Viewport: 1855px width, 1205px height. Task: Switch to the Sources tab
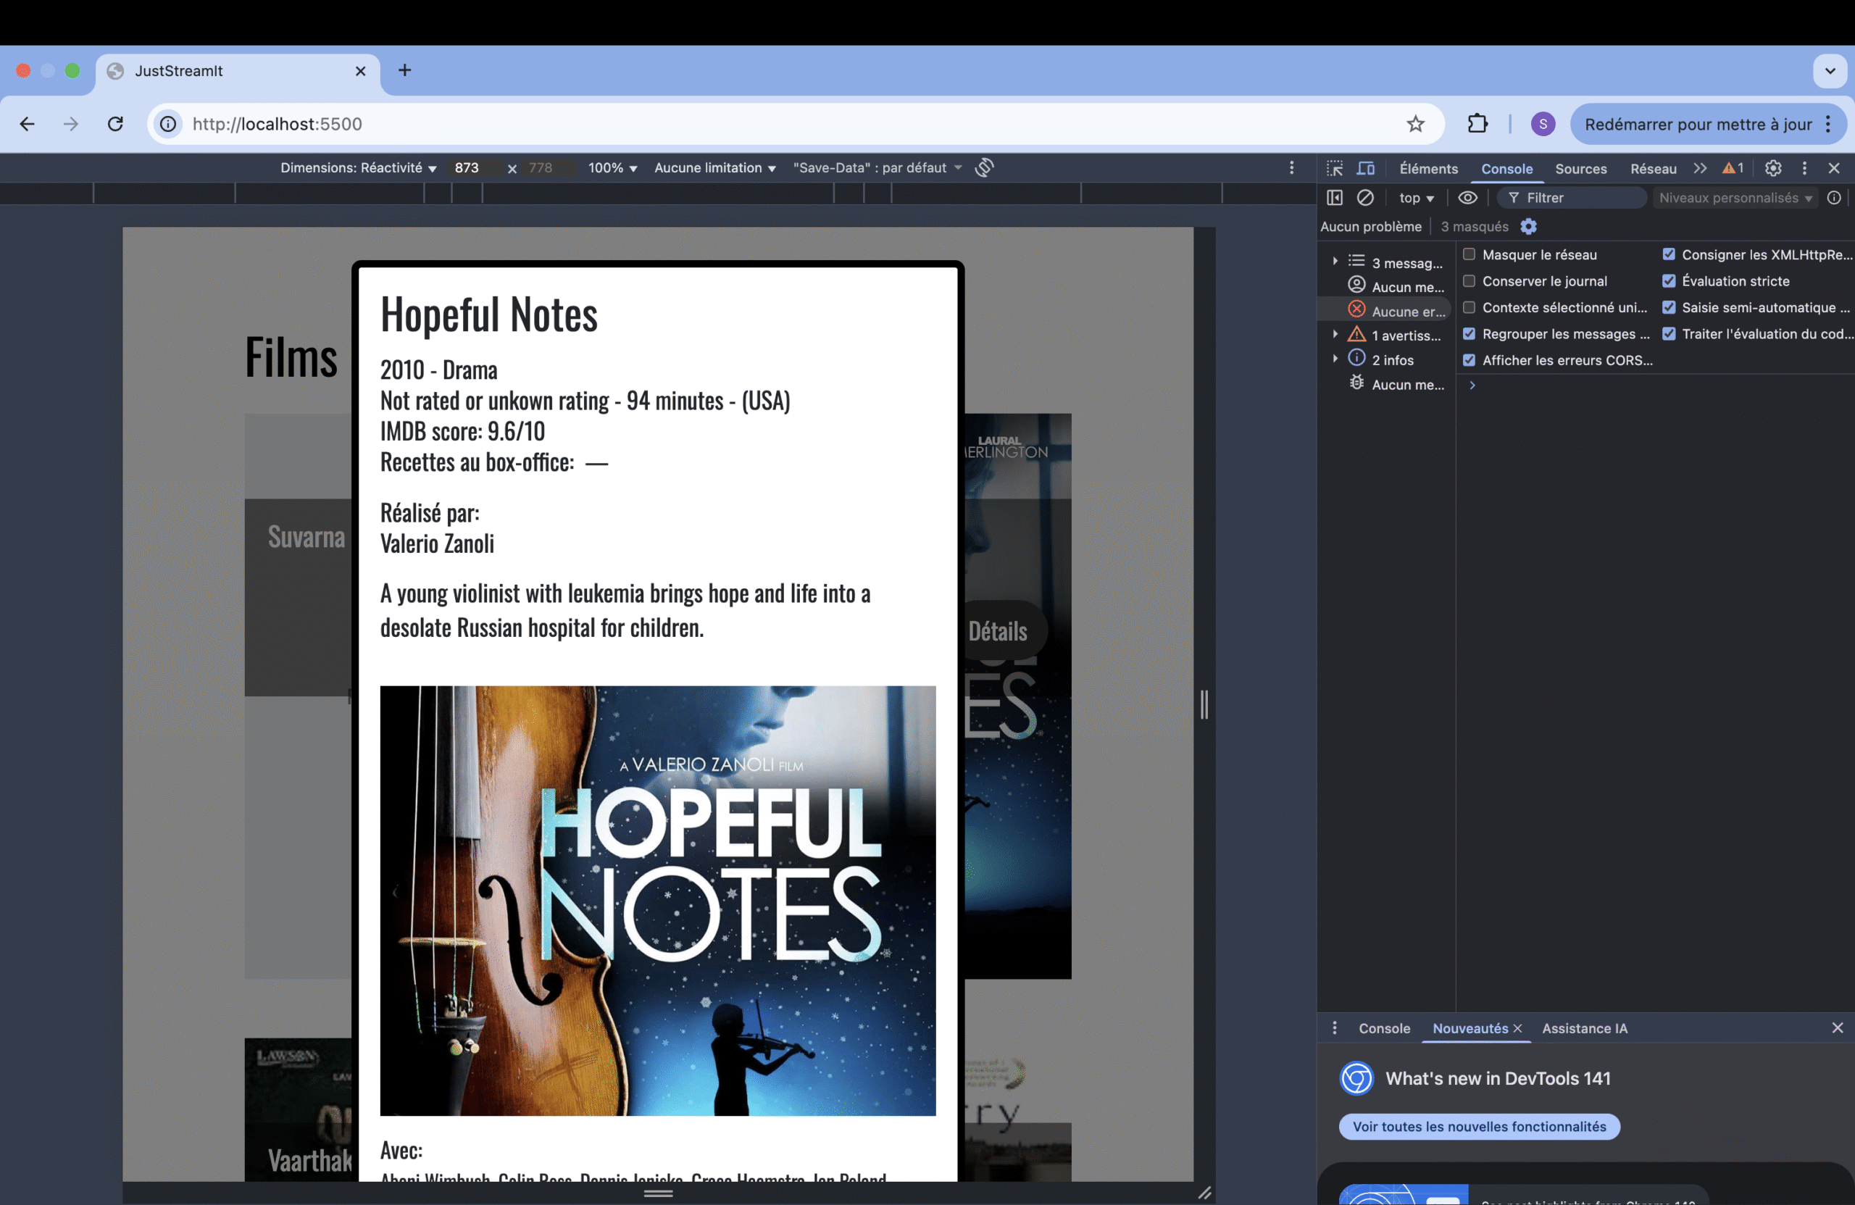[1580, 169]
